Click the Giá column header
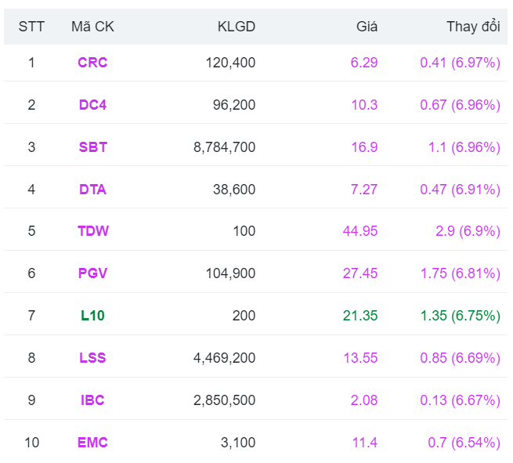 (367, 27)
